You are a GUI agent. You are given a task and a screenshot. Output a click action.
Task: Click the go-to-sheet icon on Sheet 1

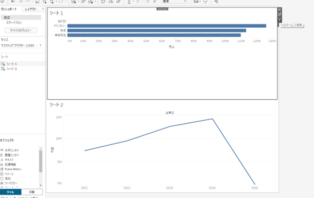[x=280, y=15]
